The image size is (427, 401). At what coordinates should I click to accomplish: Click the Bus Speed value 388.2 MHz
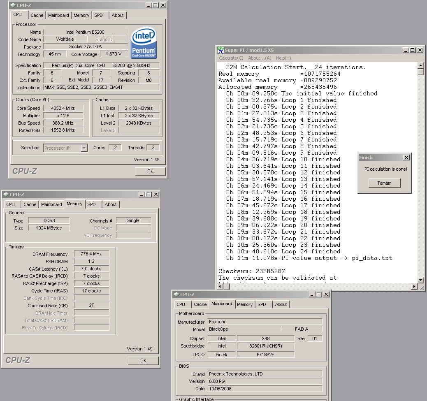(63, 123)
